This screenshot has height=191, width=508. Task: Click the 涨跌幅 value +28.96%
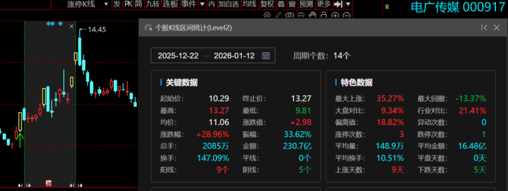click(213, 134)
